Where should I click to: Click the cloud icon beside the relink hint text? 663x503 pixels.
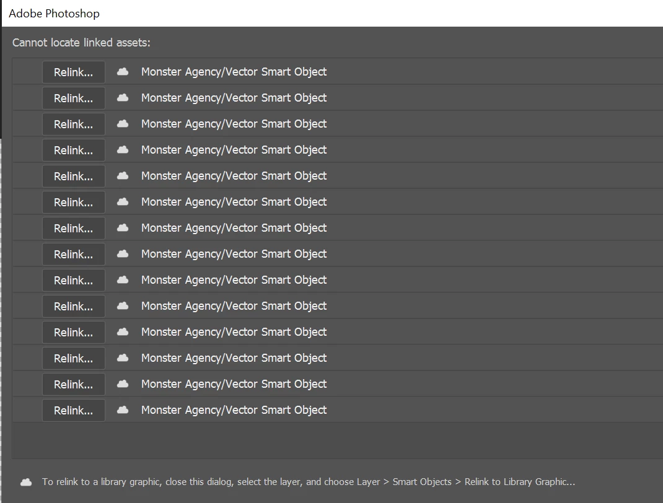[26, 482]
